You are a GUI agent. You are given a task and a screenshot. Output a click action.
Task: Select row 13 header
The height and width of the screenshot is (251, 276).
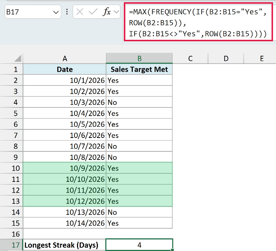pos(12,201)
